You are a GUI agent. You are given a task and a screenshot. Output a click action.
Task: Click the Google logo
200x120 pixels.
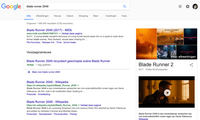(11, 6)
